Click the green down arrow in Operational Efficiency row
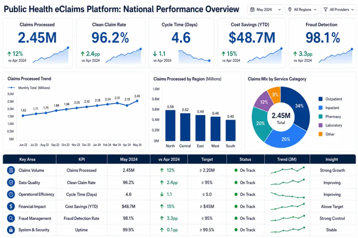The width and height of the screenshot is (358, 238). pos(162,194)
